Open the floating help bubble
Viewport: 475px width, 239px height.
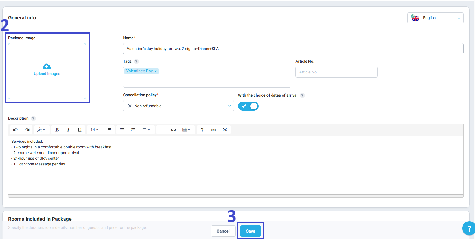(469, 229)
